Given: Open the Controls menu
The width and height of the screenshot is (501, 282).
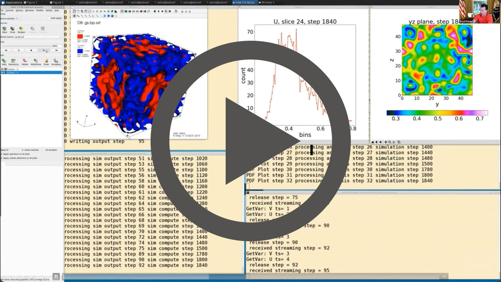Looking at the screenshot, I should coord(9,10).
